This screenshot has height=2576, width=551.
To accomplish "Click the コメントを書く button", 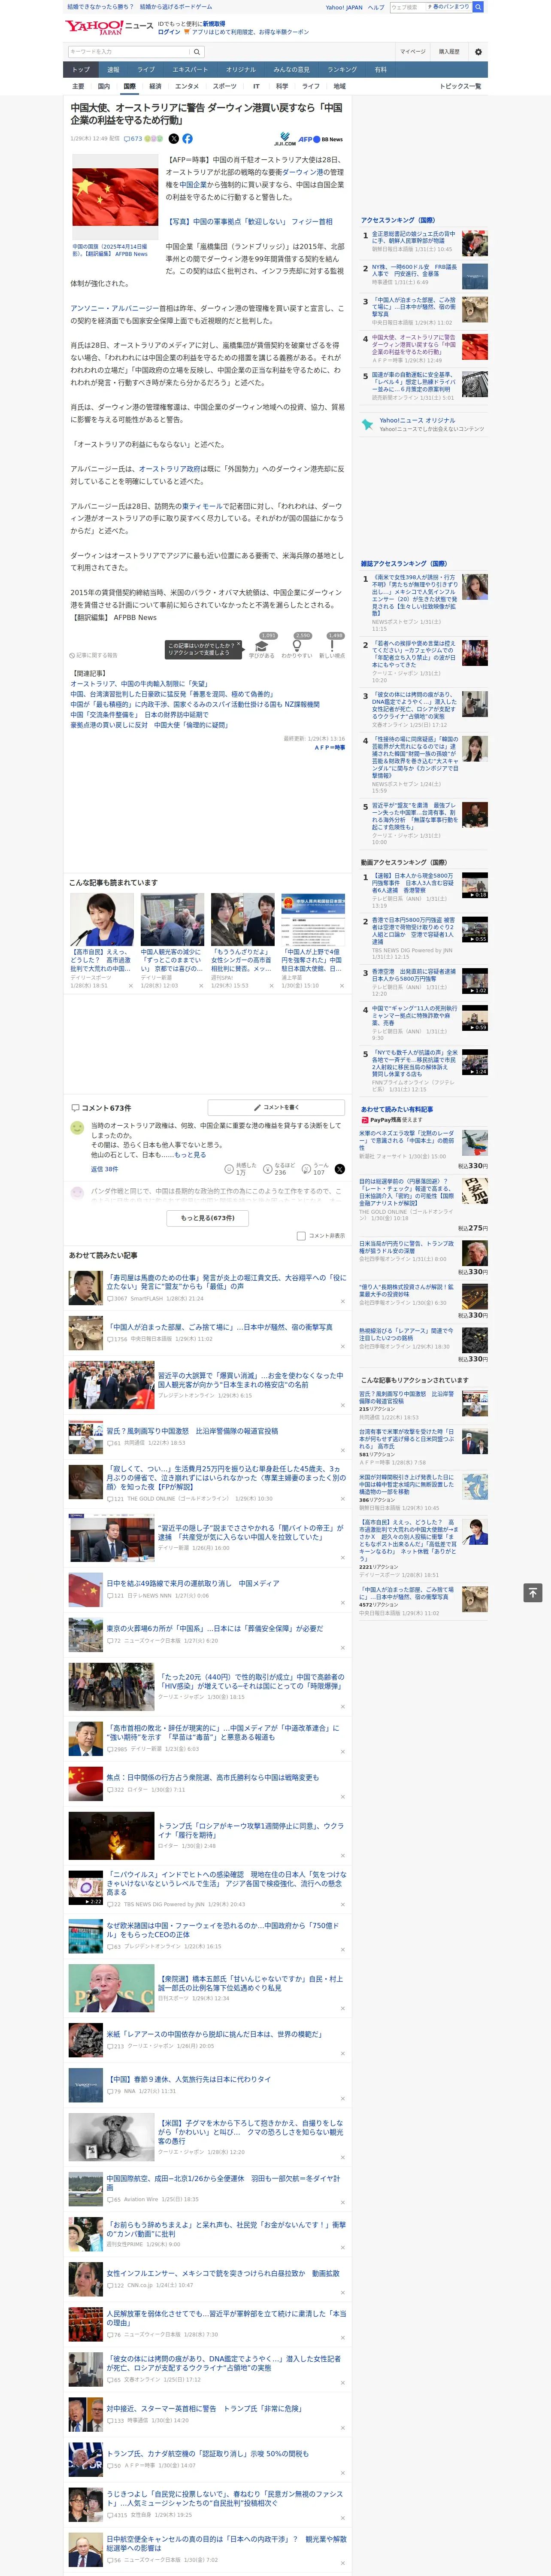I will [276, 1108].
